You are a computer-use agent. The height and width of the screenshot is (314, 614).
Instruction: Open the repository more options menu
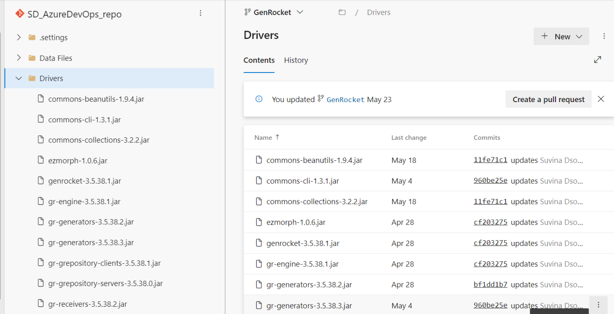(200, 13)
